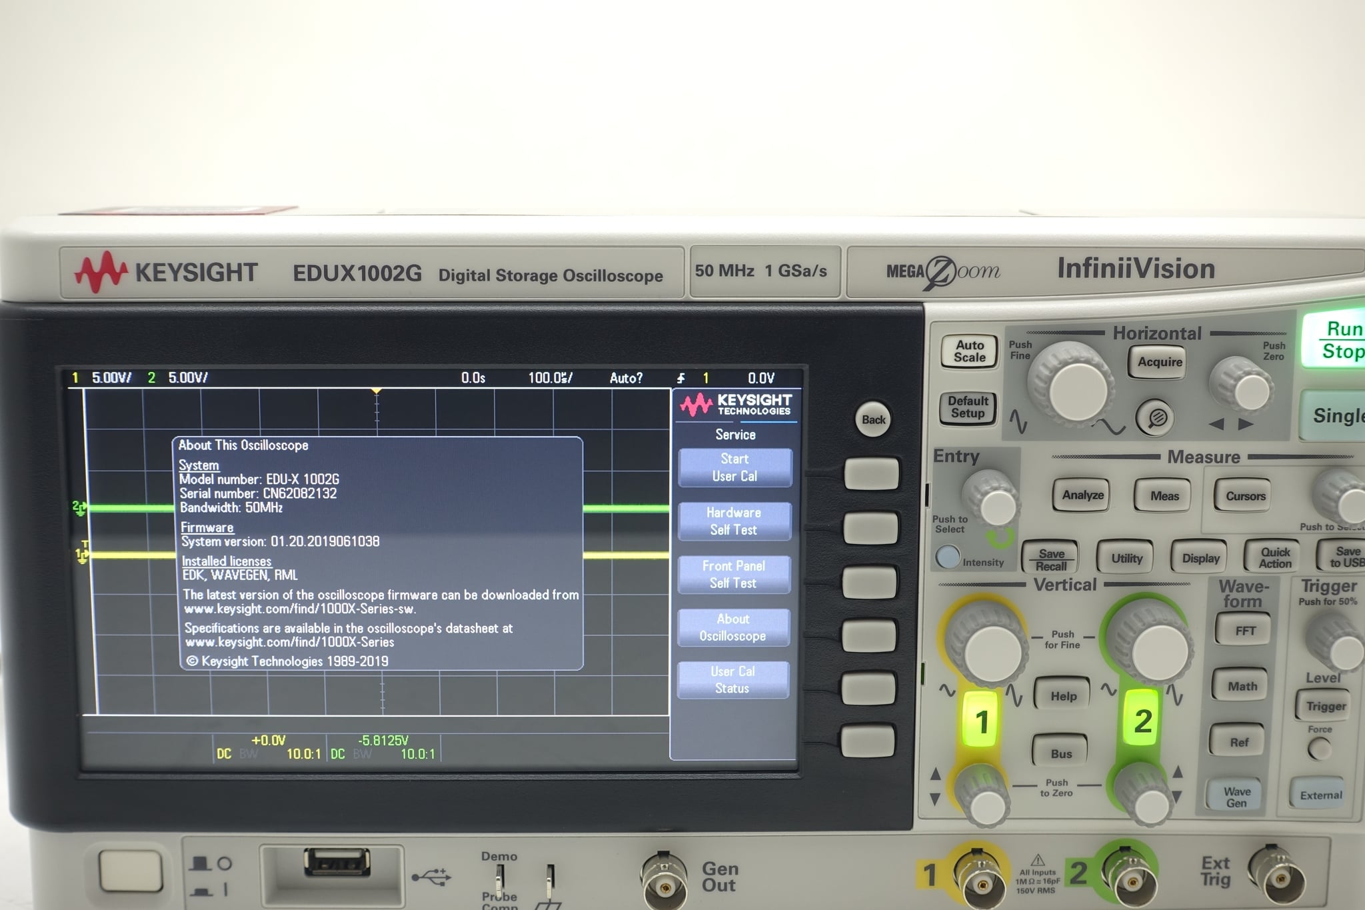Click the channel 1 position knob
Viewport: 1365px width, 910px height.
tap(983, 795)
